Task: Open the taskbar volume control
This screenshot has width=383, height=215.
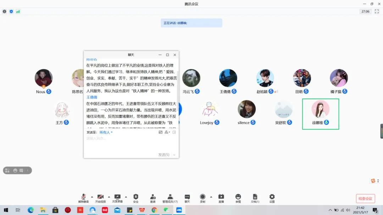Action: pyautogui.click(x=348, y=210)
